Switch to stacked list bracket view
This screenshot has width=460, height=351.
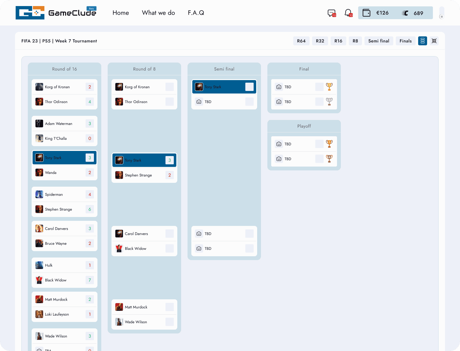[x=423, y=41]
